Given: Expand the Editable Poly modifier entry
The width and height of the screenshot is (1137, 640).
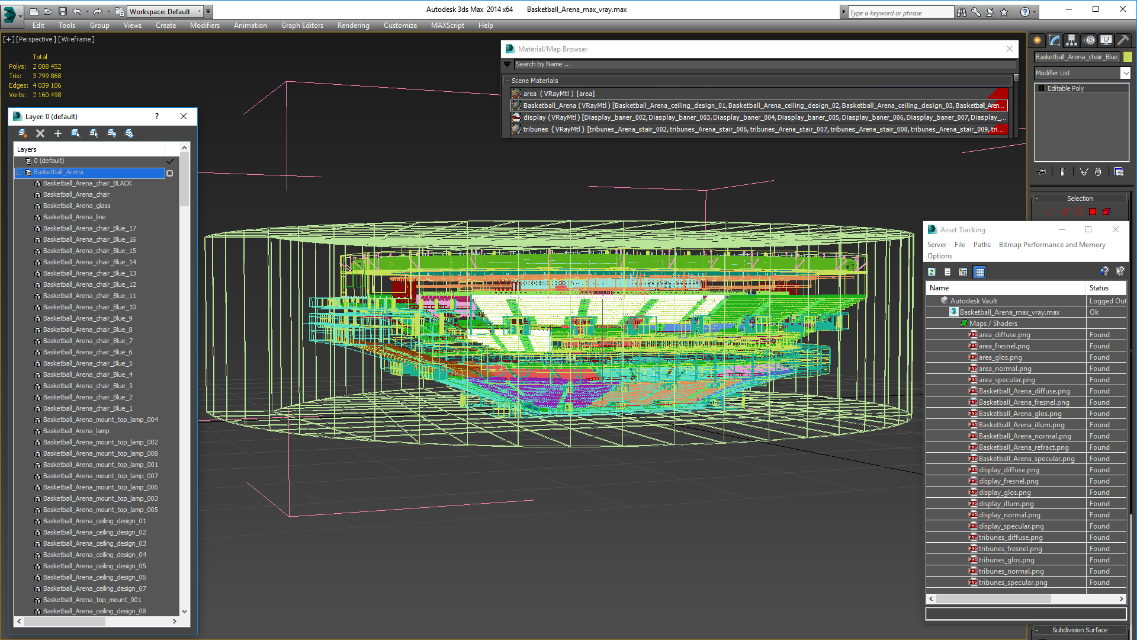Looking at the screenshot, I should 1042,88.
